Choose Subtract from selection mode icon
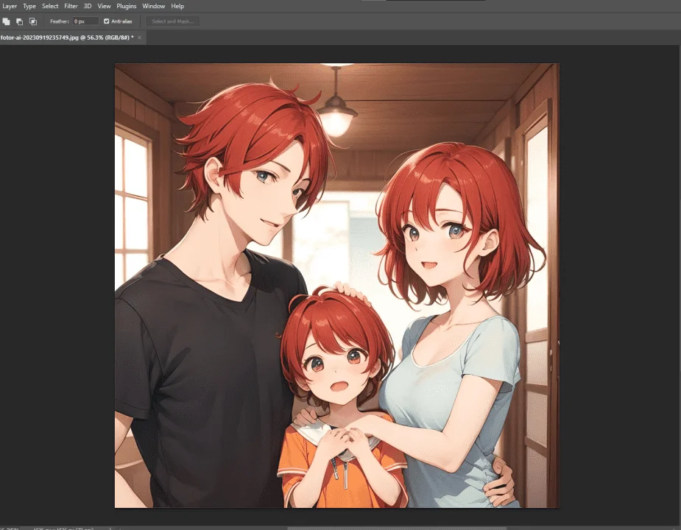 pos(20,21)
